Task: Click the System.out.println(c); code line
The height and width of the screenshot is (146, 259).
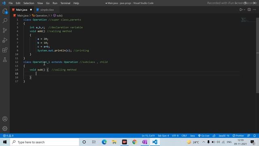Action: tap(55, 50)
